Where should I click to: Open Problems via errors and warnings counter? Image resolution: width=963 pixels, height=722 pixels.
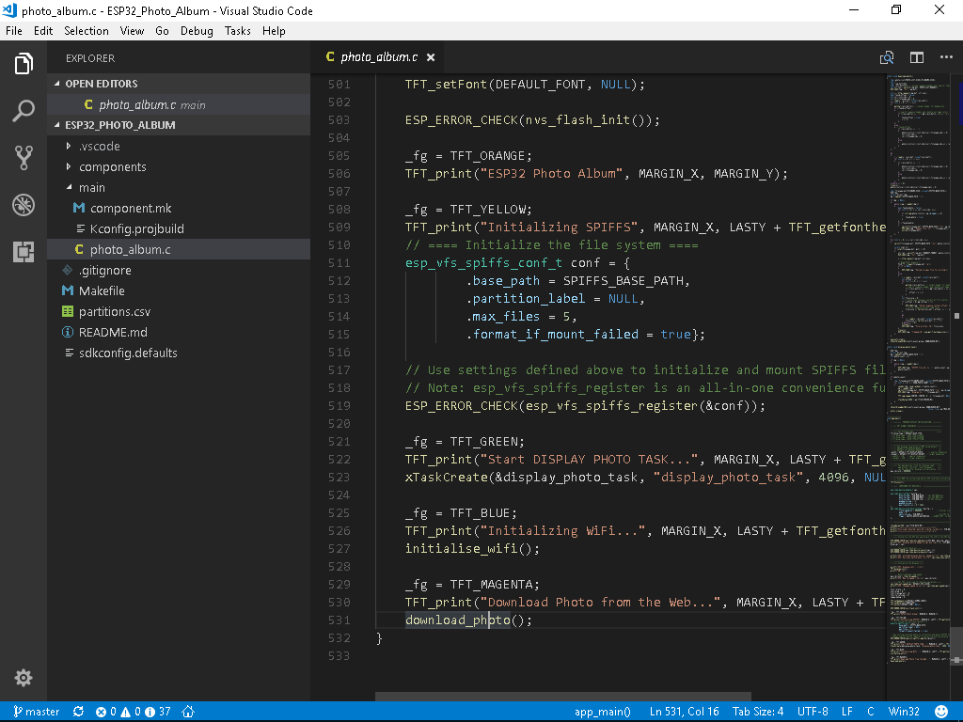pos(133,712)
